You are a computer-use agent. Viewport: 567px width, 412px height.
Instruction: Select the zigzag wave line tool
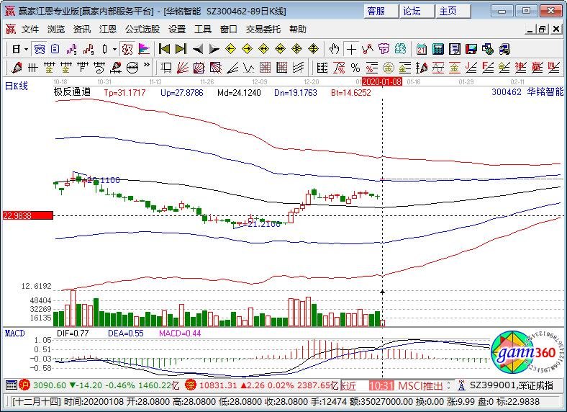(248, 67)
